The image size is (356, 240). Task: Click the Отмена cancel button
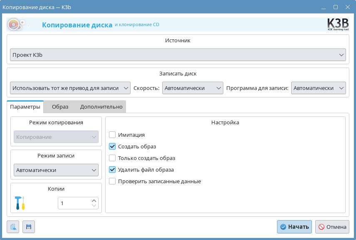coord(332,227)
